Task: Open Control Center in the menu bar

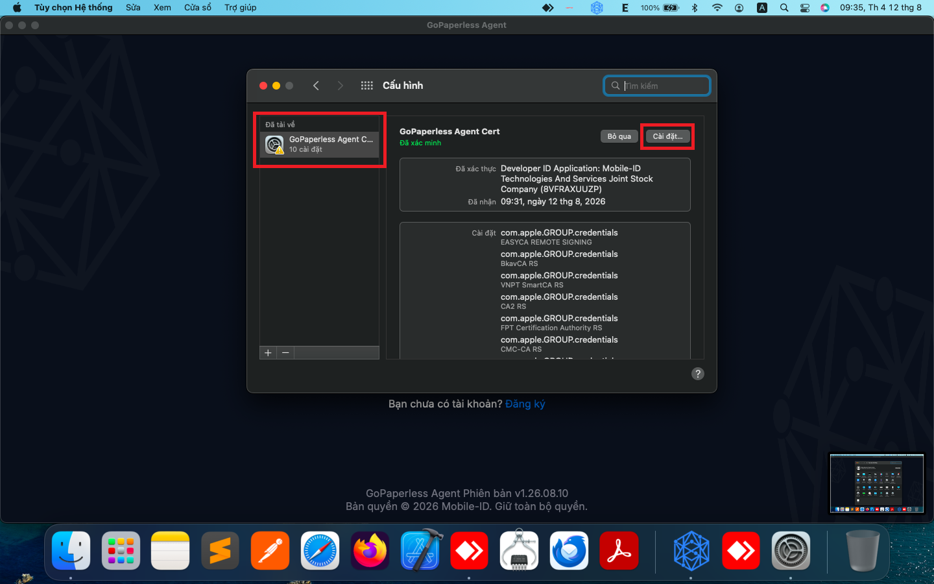Action: (805, 8)
